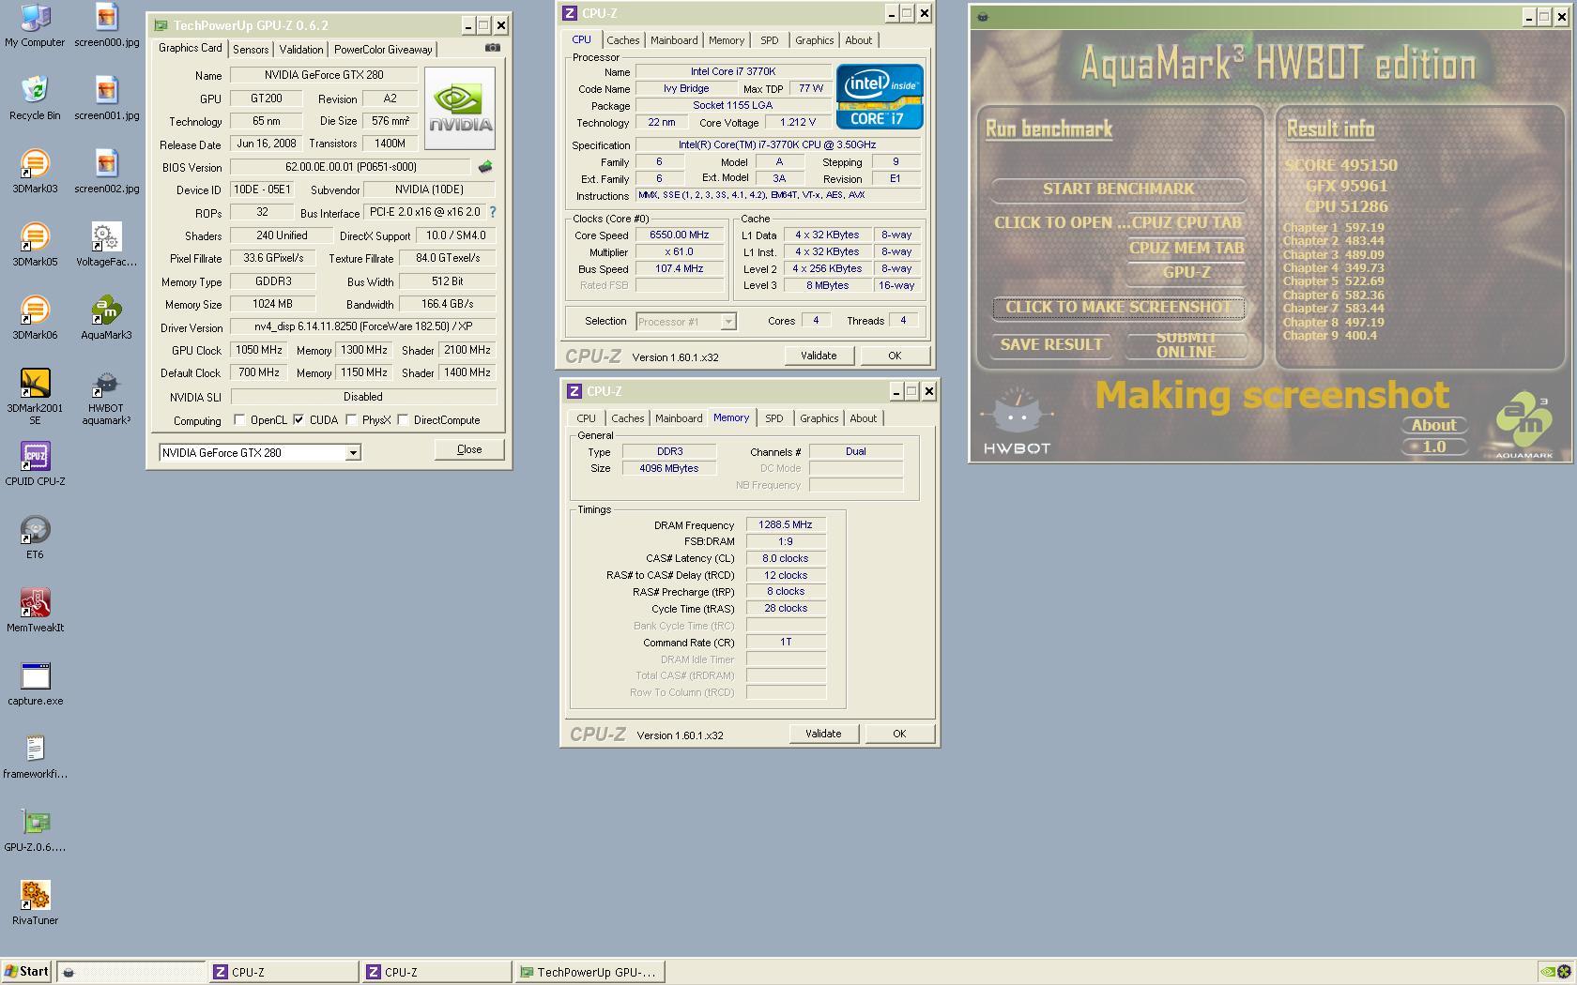The height and width of the screenshot is (985, 1577).
Task: Click SAVE RESULT in AquaMark
Action: [1051, 345]
